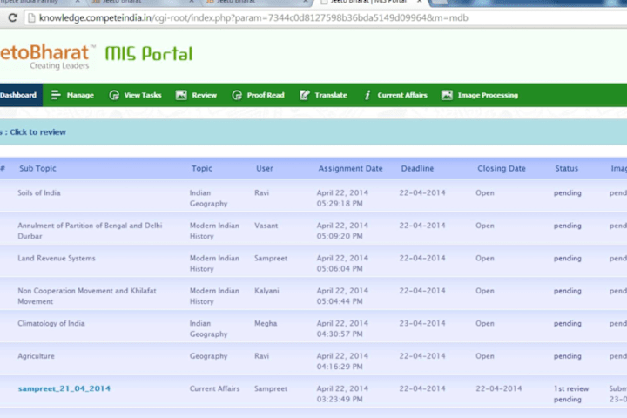Image resolution: width=627 pixels, height=418 pixels.
Task: Click the Closing Date column header
Action: (x=502, y=168)
